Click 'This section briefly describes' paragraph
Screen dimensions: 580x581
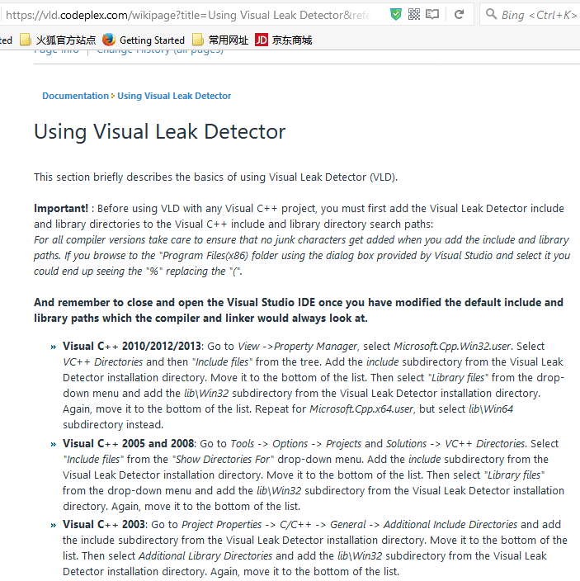coord(216,177)
